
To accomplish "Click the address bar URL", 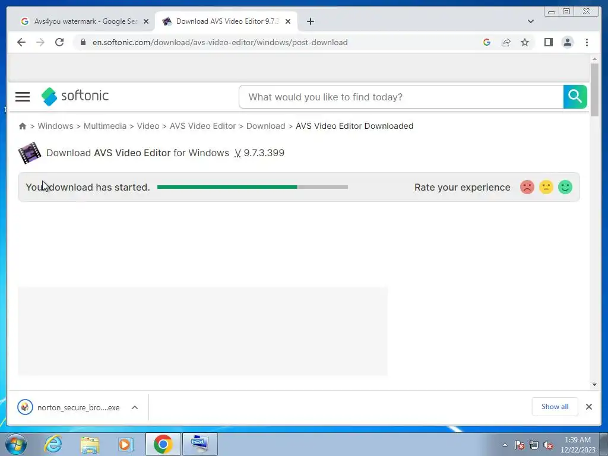I will point(220,42).
